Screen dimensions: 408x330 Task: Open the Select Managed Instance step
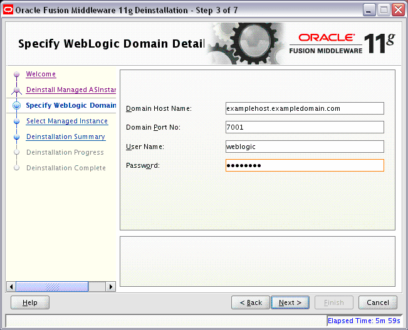67,121
